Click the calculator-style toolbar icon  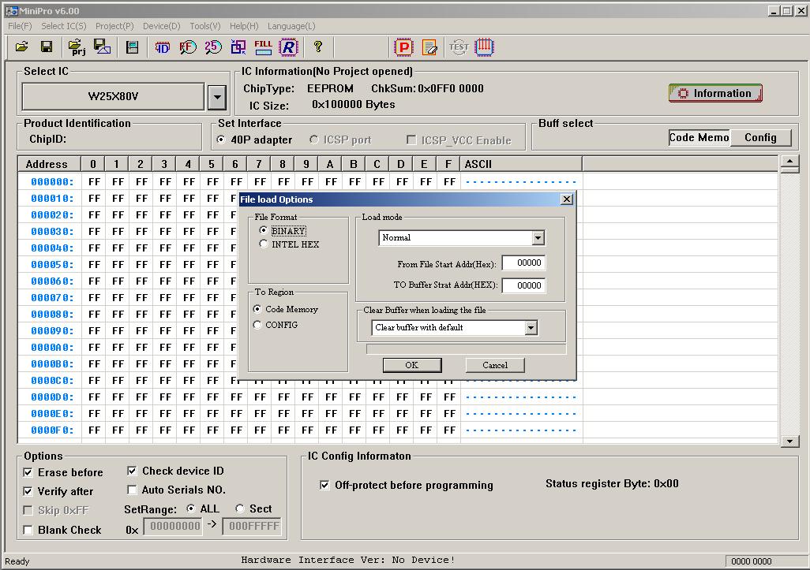pyautogui.click(x=133, y=47)
